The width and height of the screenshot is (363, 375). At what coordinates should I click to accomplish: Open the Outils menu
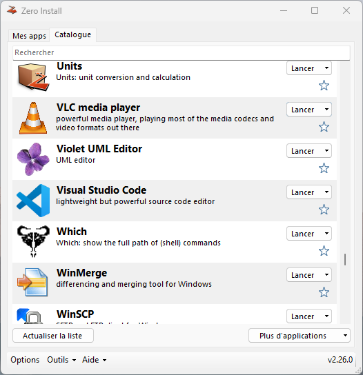61,360
